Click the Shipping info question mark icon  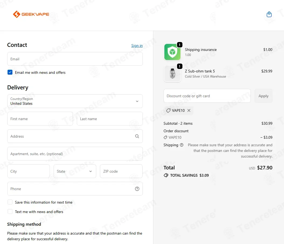[182, 145]
